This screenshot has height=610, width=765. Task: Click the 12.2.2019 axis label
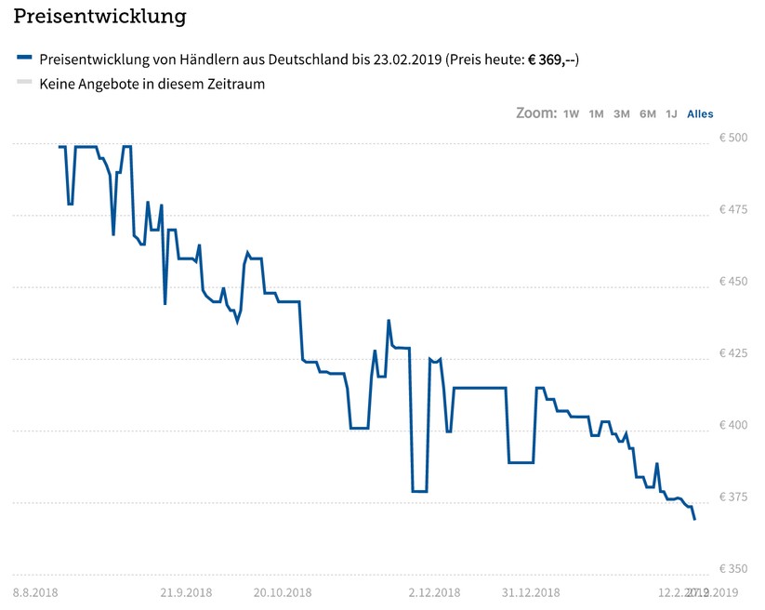click(675, 590)
